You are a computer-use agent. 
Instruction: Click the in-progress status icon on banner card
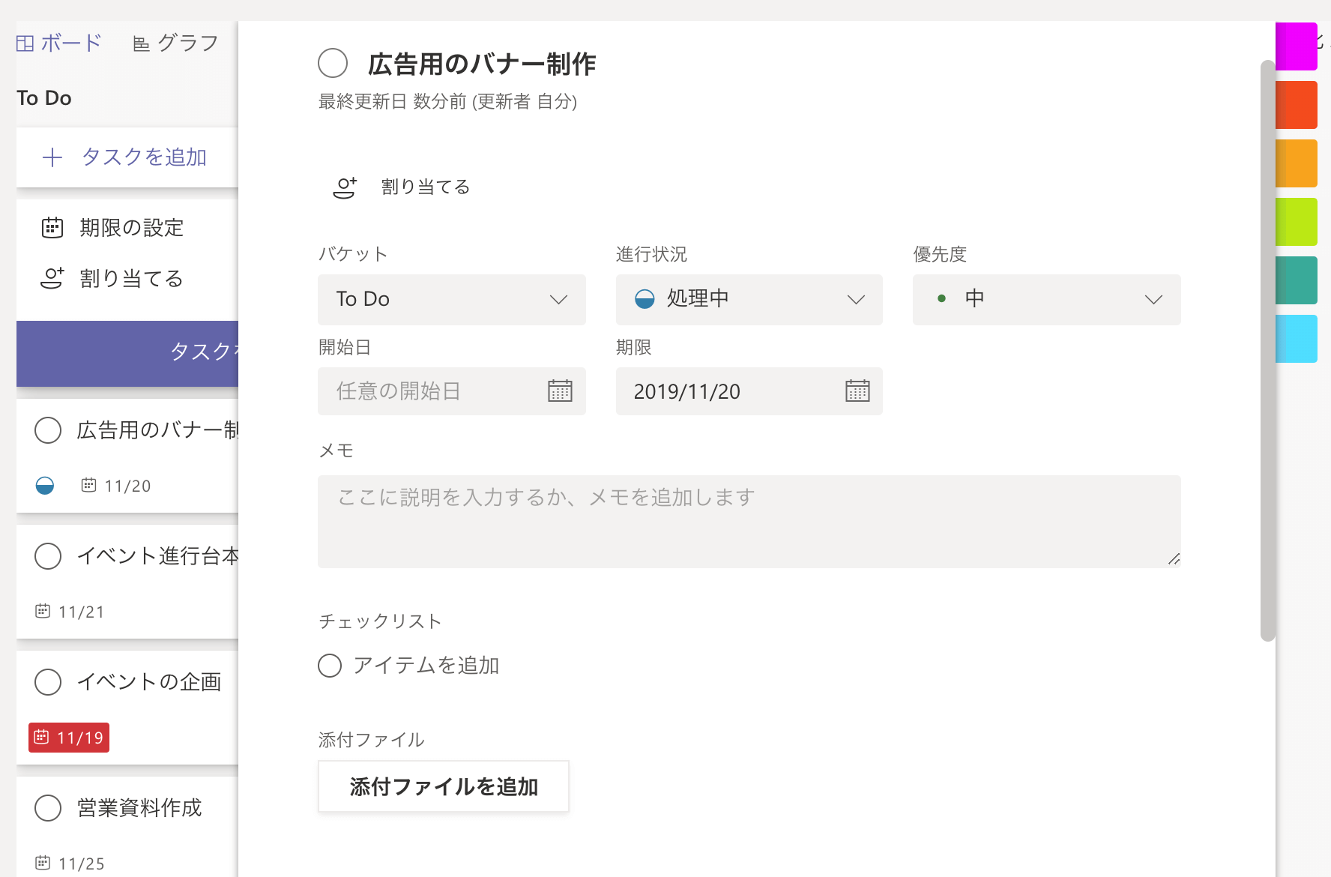(45, 486)
